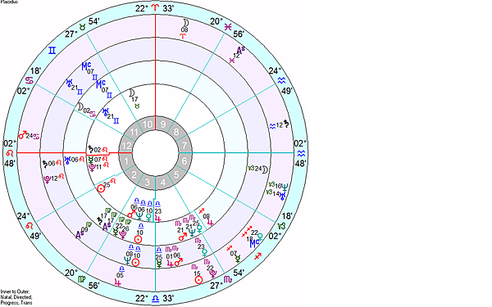Click the Jupiter symbol at 05 Libra
The width and height of the screenshot is (492, 307).
click(x=118, y=282)
